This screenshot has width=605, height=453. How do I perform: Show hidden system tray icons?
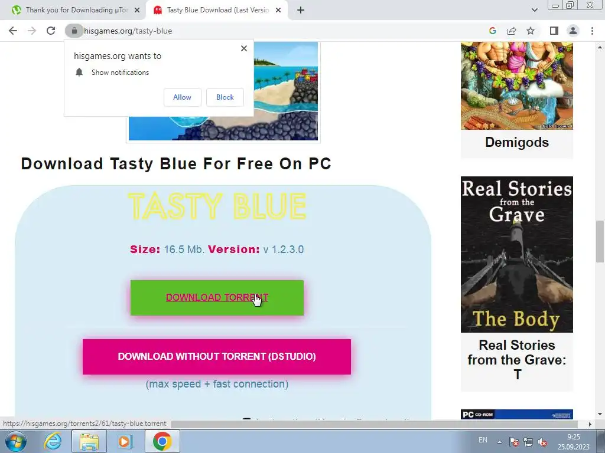[499, 442]
